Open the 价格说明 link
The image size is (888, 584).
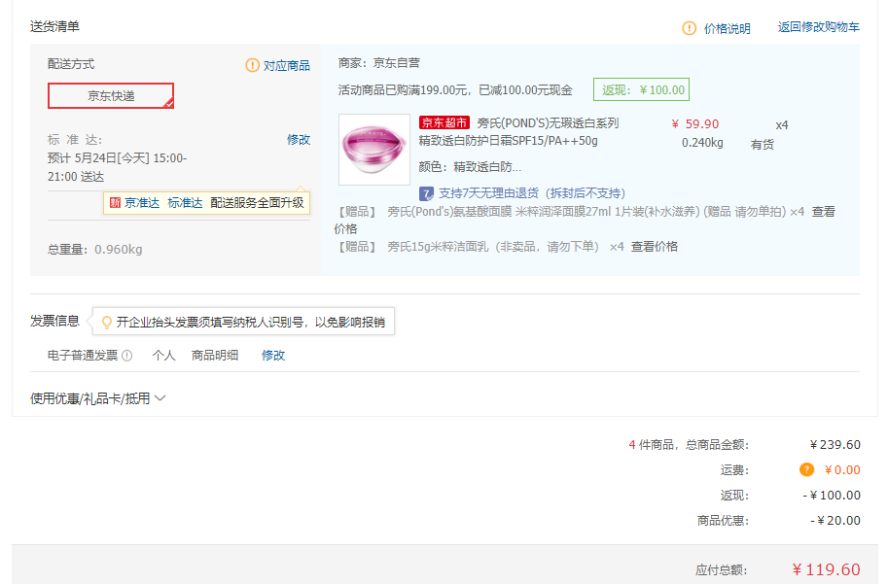coord(727,28)
